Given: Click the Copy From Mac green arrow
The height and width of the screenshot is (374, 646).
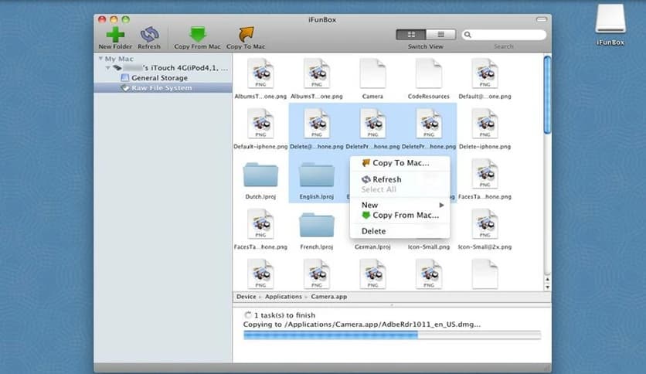Looking at the screenshot, I should tap(198, 35).
